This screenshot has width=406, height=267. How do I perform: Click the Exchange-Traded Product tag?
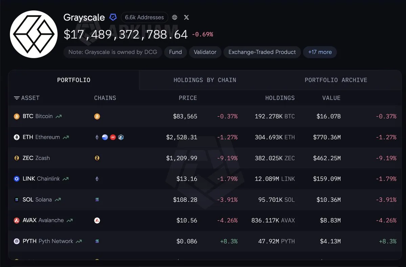(262, 52)
